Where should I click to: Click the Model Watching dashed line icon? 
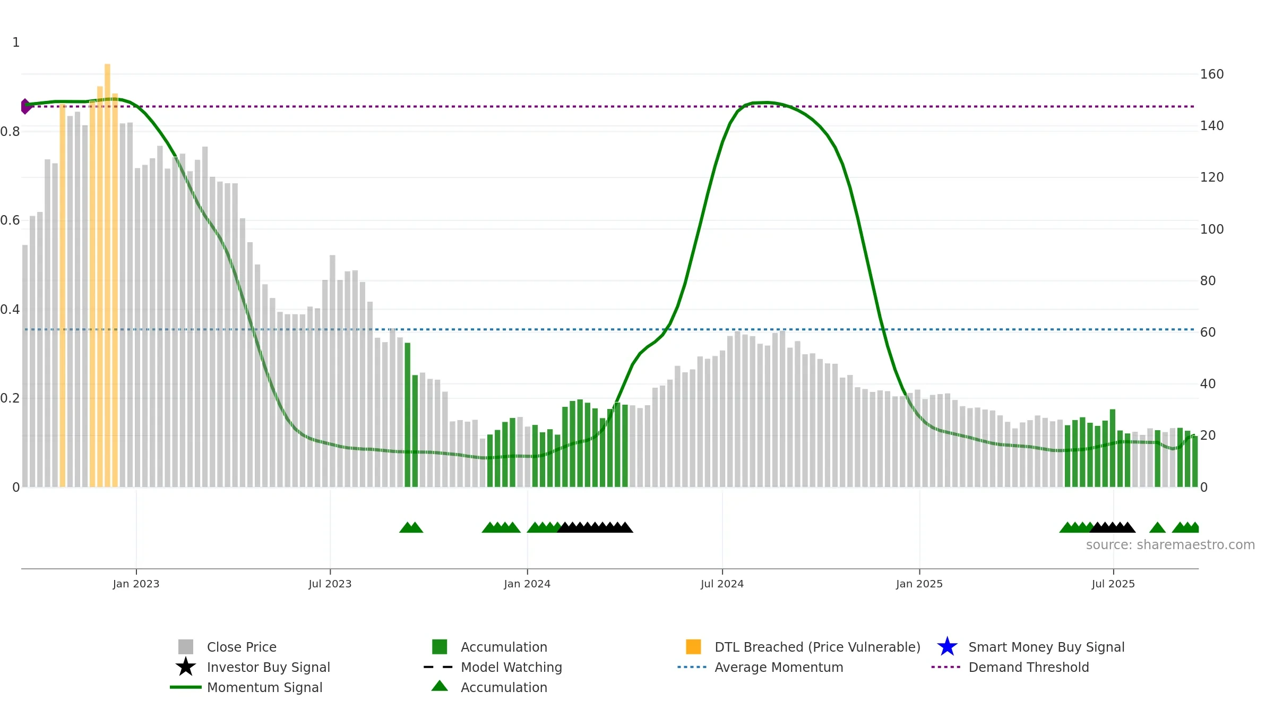click(x=438, y=667)
